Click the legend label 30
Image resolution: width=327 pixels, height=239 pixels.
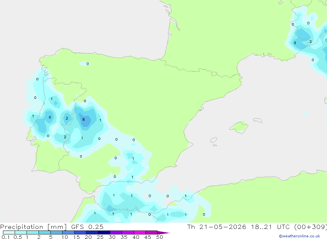pos(112,237)
